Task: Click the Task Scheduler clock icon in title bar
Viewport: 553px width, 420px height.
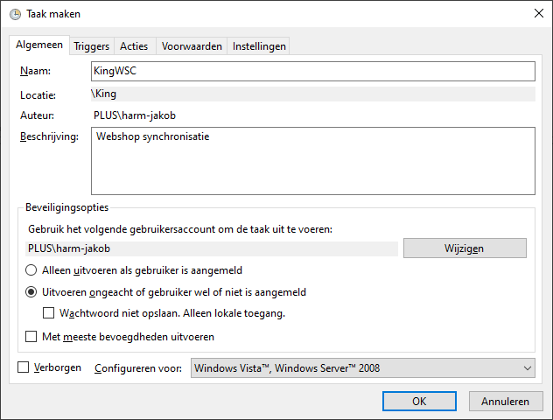Action: (15, 13)
